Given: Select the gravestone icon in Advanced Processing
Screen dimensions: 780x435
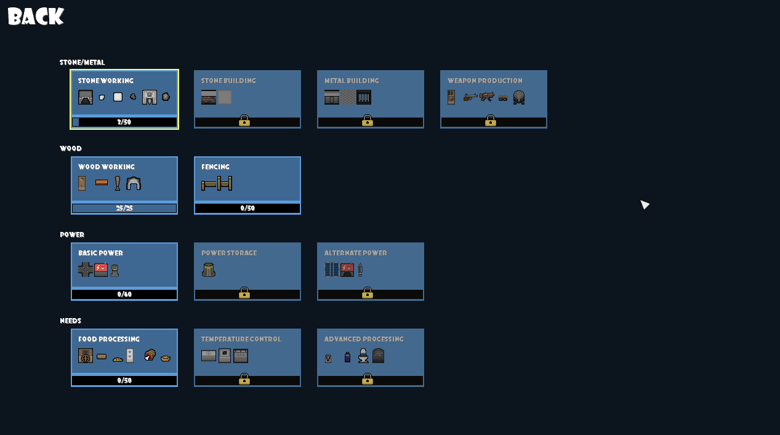Looking at the screenshot, I should 379,356.
